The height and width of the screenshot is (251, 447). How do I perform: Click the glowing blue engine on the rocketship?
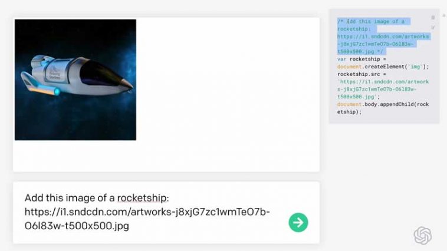[x=57, y=91]
